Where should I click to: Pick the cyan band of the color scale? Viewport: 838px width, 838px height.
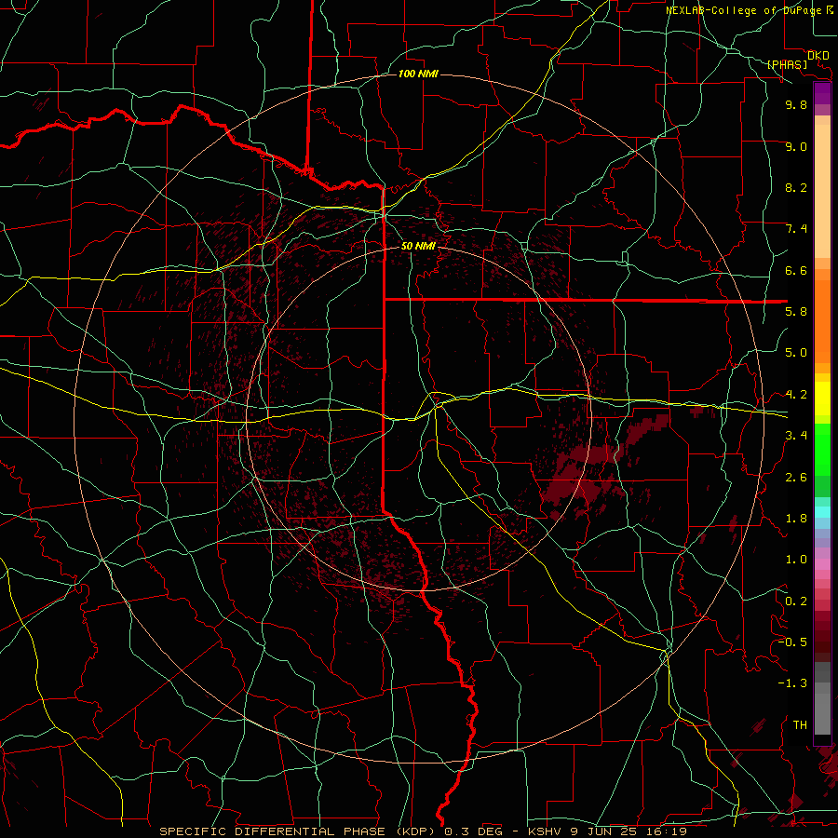pyautogui.click(x=822, y=511)
